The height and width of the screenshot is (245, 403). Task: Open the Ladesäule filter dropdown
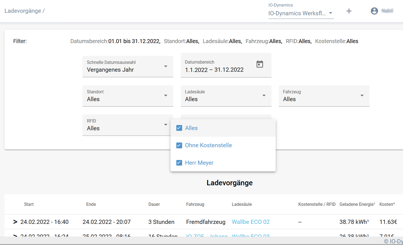pos(226,96)
